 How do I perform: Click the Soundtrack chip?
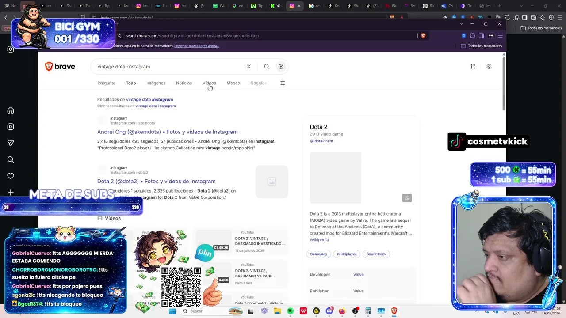tap(376, 254)
